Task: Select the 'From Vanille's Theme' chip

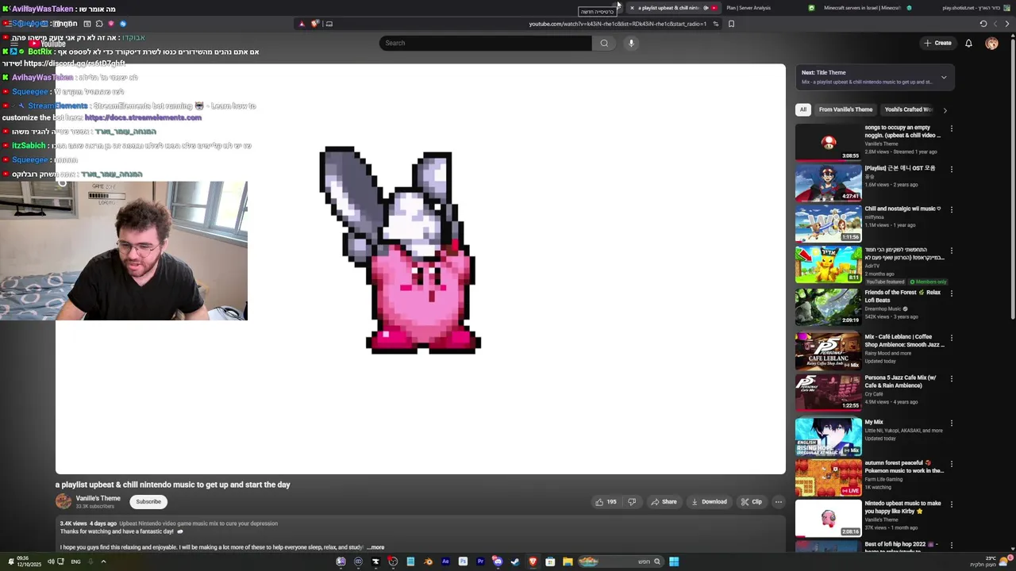Action: coord(845,109)
